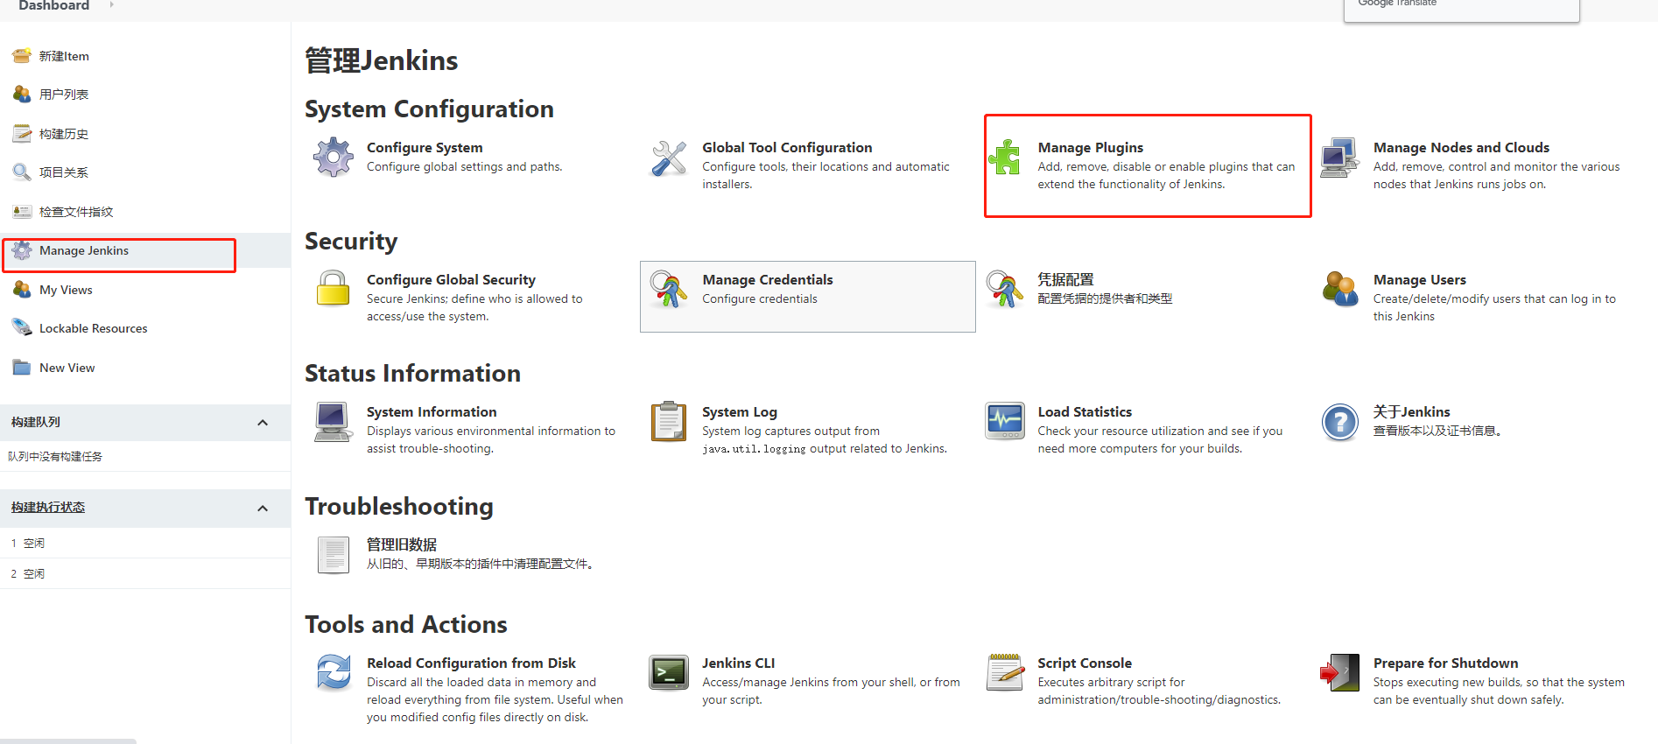The height and width of the screenshot is (744, 1658).
Task: Click the '队列中没有构建任务' queue text
Action: pyautogui.click(x=55, y=456)
